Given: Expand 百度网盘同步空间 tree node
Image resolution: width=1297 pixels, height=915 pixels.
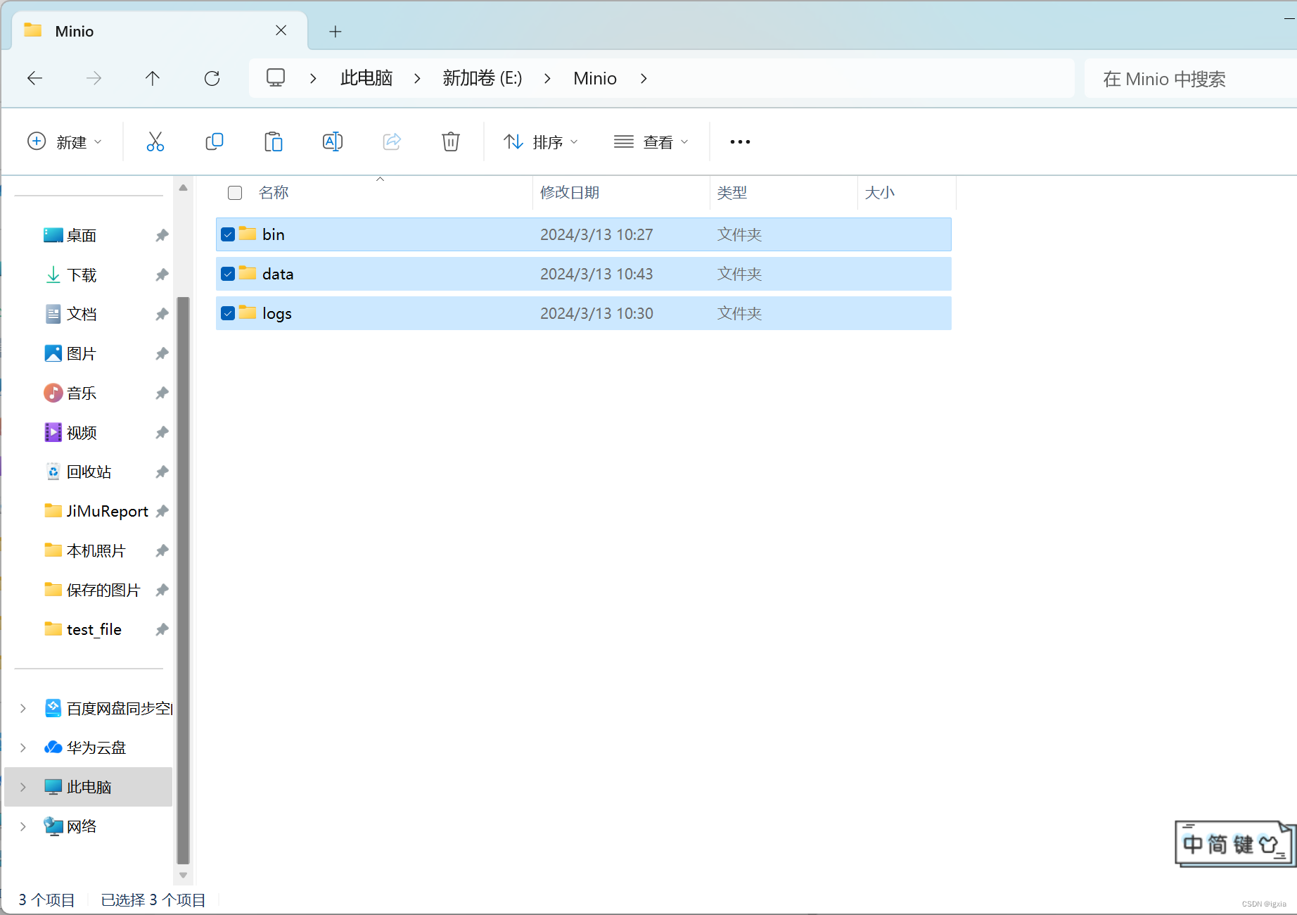Looking at the screenshot, I should (x=23, y=708).
